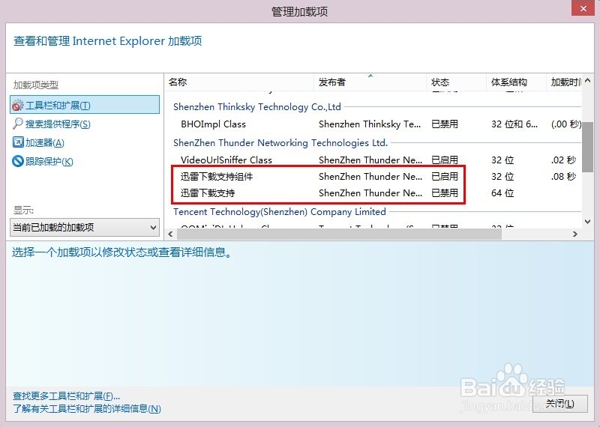Open 了解有关工具栏和扩展的详细信息(N) link
Image resolution: width=600 pixels, height=427 pixels.
tap(87, 408)
